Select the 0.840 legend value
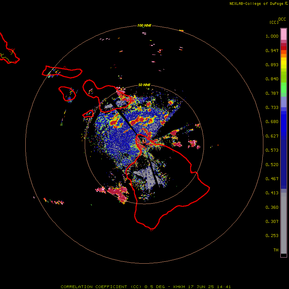289x289 pixels. [x=272, y=79]
